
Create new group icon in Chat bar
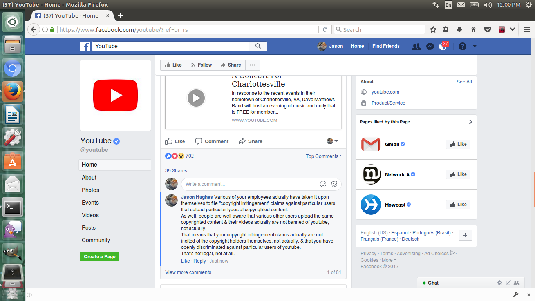pyautogui.click(x=517, y=283)
